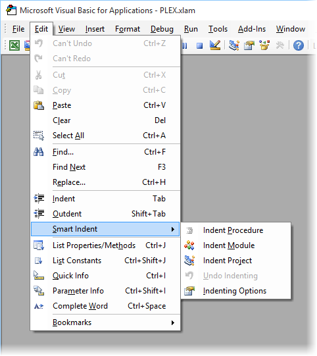
Task: Click the List Properties/Methods icon
Action: (39, 245)
